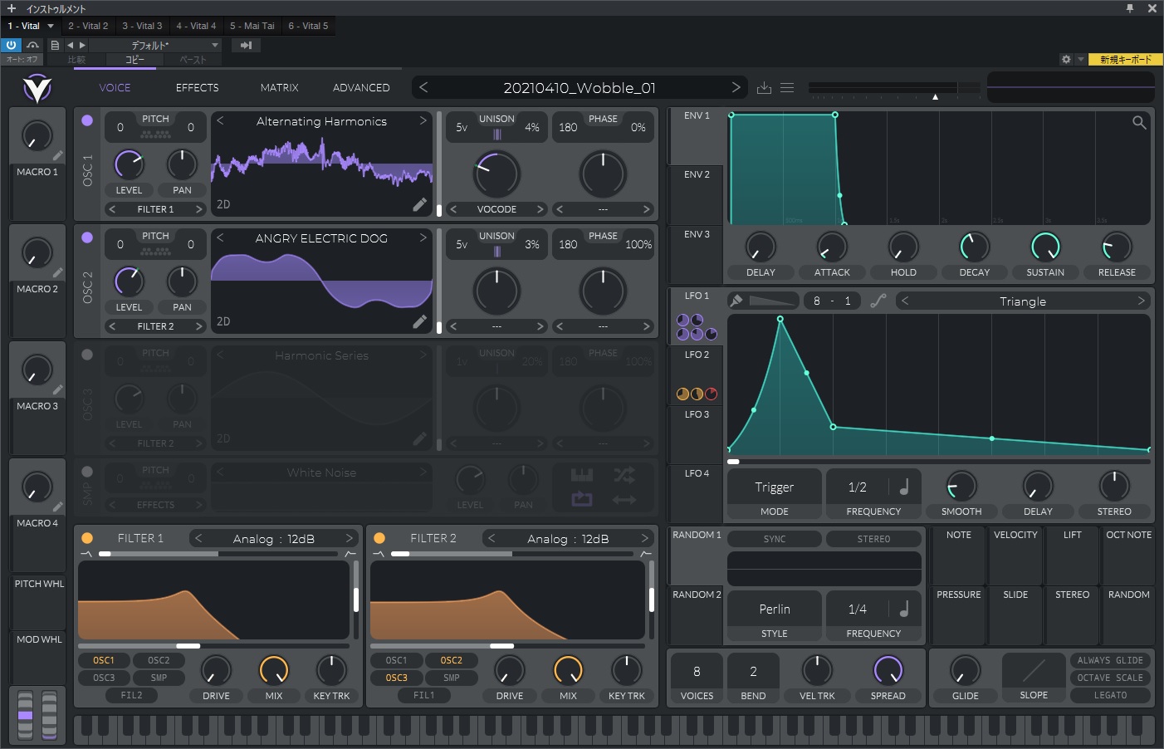
Task: Disable the FILTER 1 power button
Action: click(x=87, y=538)
